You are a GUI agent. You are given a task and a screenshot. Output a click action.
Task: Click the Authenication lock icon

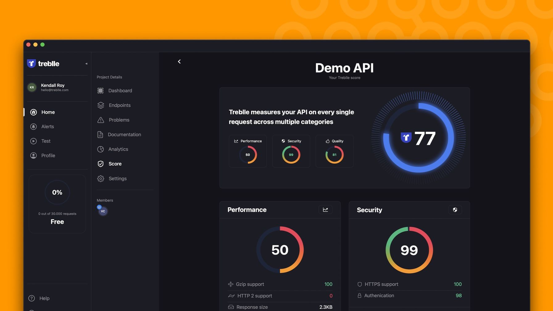click(359, 296)
